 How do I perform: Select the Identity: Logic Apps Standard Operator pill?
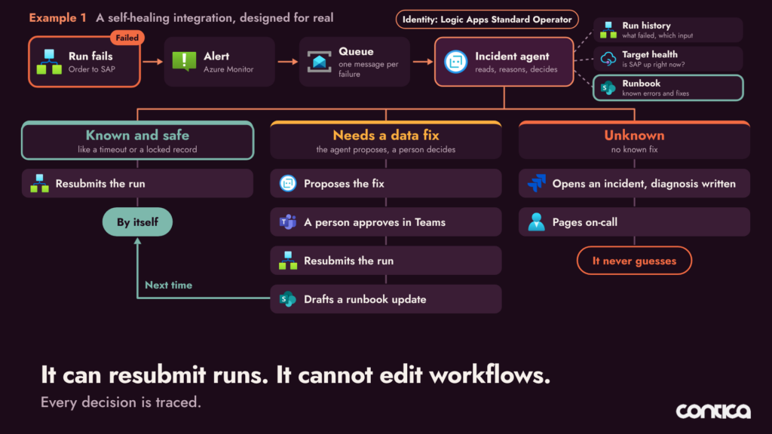tap(487, 20)
